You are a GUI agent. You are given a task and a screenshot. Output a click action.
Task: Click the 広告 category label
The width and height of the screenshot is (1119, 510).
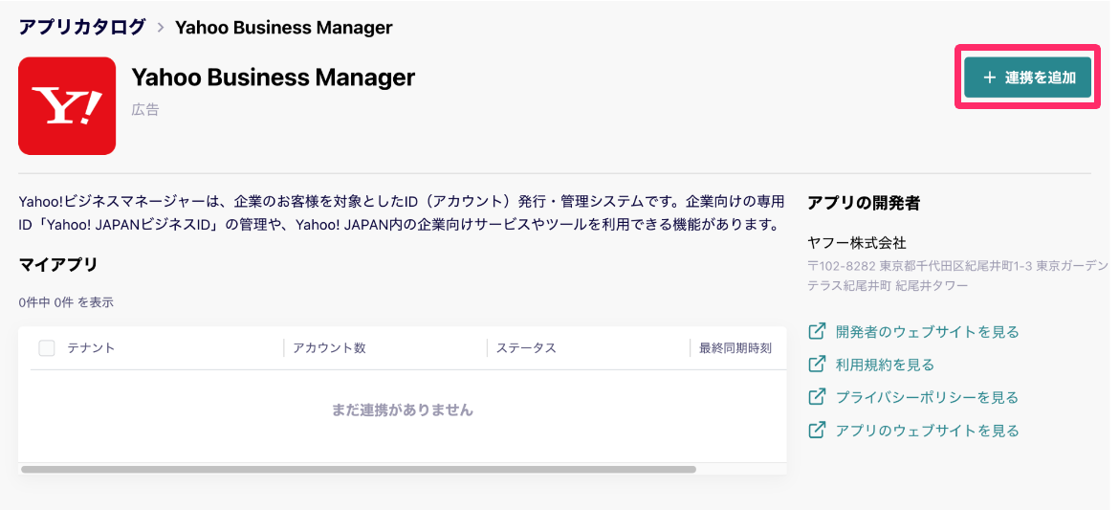coord(144,110)
